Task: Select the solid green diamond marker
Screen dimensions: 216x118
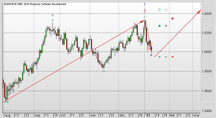Action: tap(160, 26)
